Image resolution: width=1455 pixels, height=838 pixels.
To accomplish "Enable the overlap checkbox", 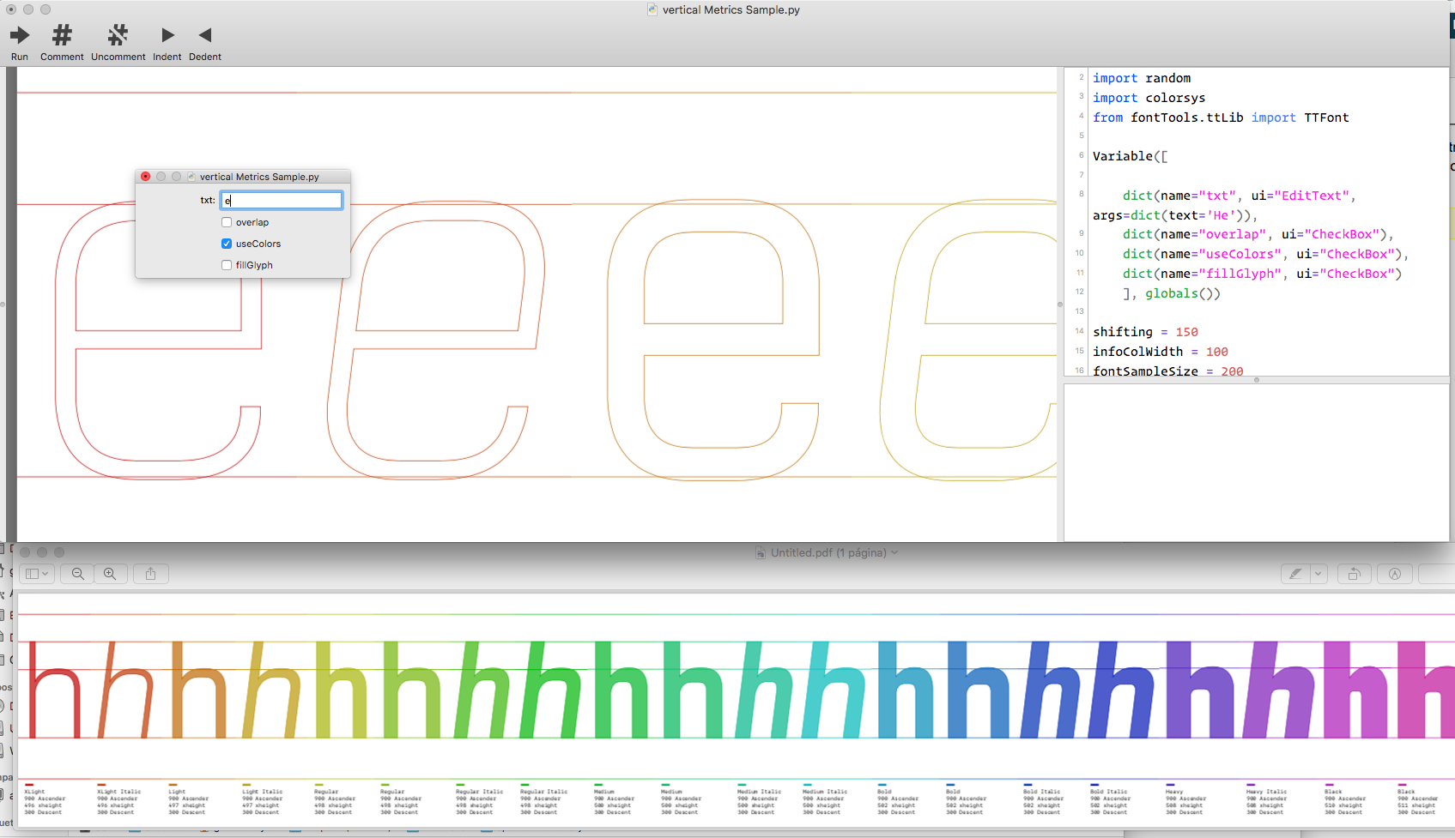I will click(x=227, y=222).
